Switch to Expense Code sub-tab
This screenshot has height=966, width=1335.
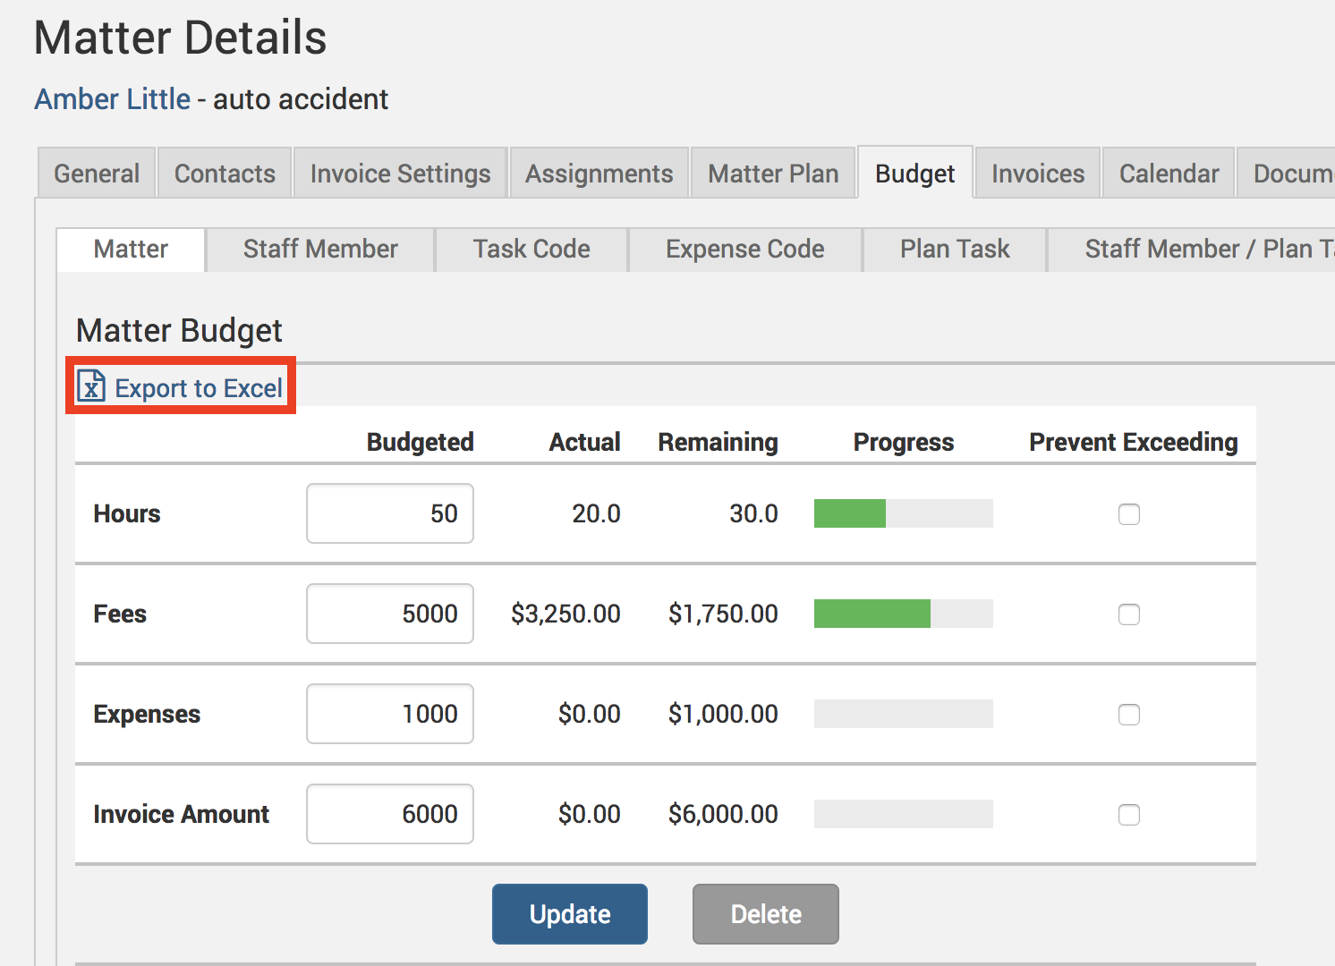(x=744, y=250)
